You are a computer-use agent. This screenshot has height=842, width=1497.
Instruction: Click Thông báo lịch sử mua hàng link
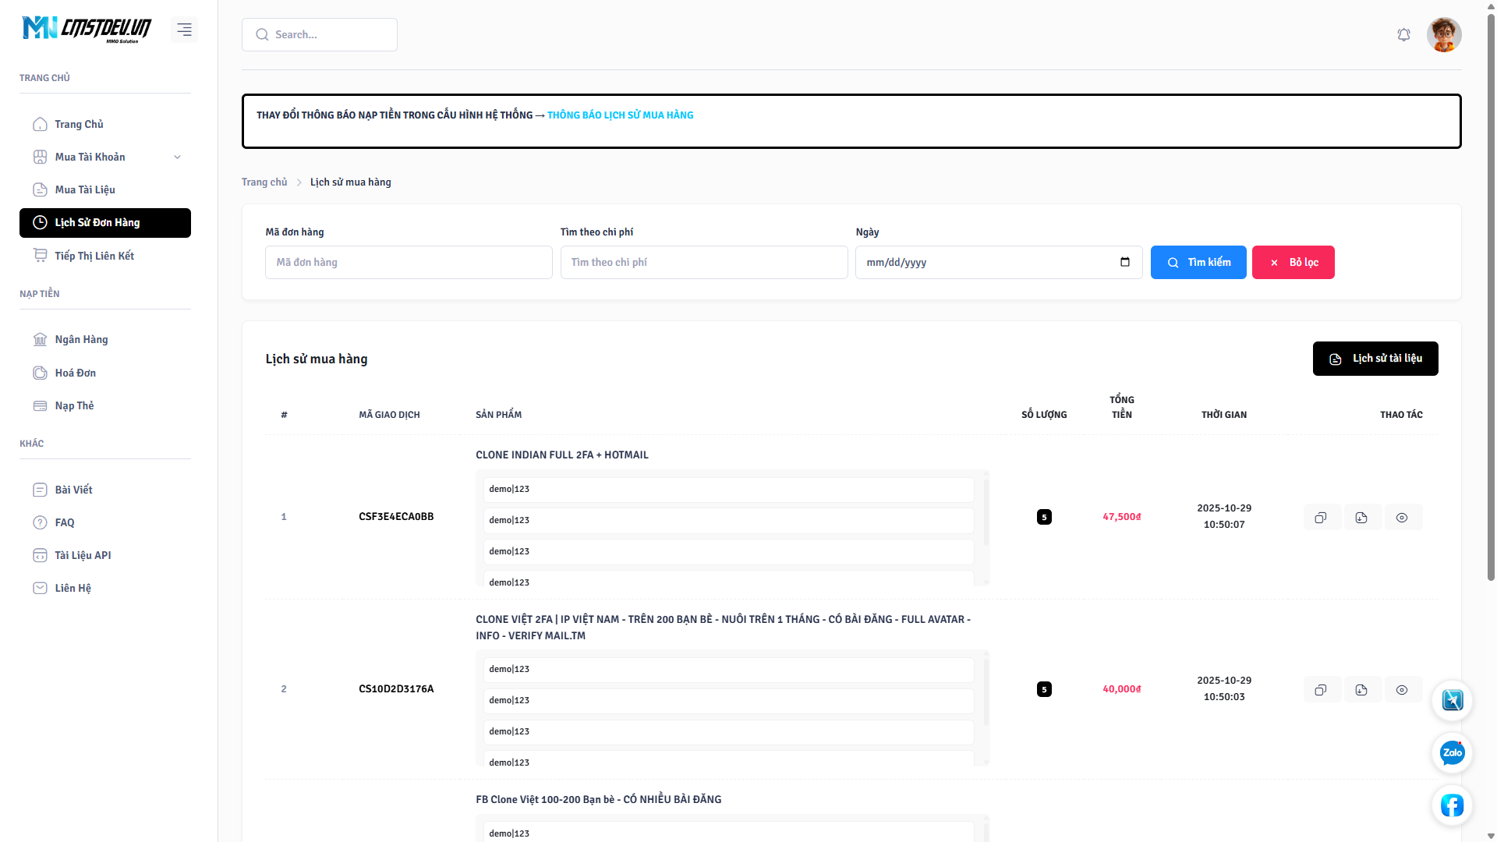(x=620, y=115)
